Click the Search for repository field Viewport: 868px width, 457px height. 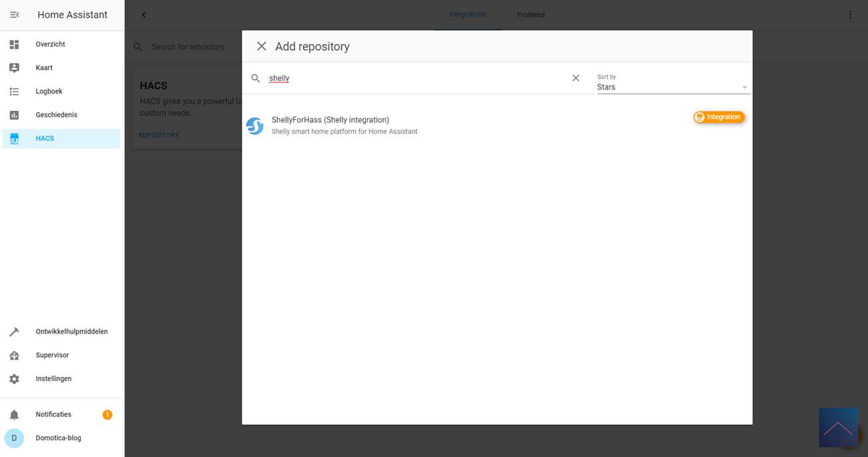pyautogui.click(x=188, y=47)
